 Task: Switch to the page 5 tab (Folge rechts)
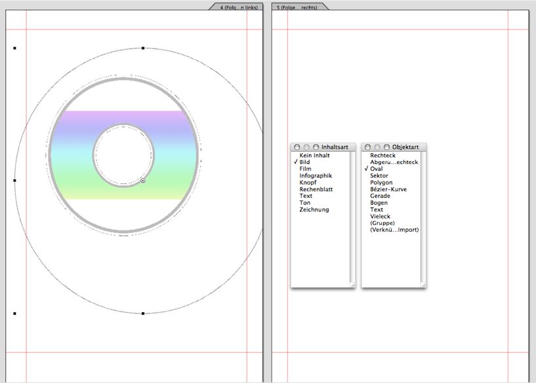pyautogui.click(x=298, y=7)
